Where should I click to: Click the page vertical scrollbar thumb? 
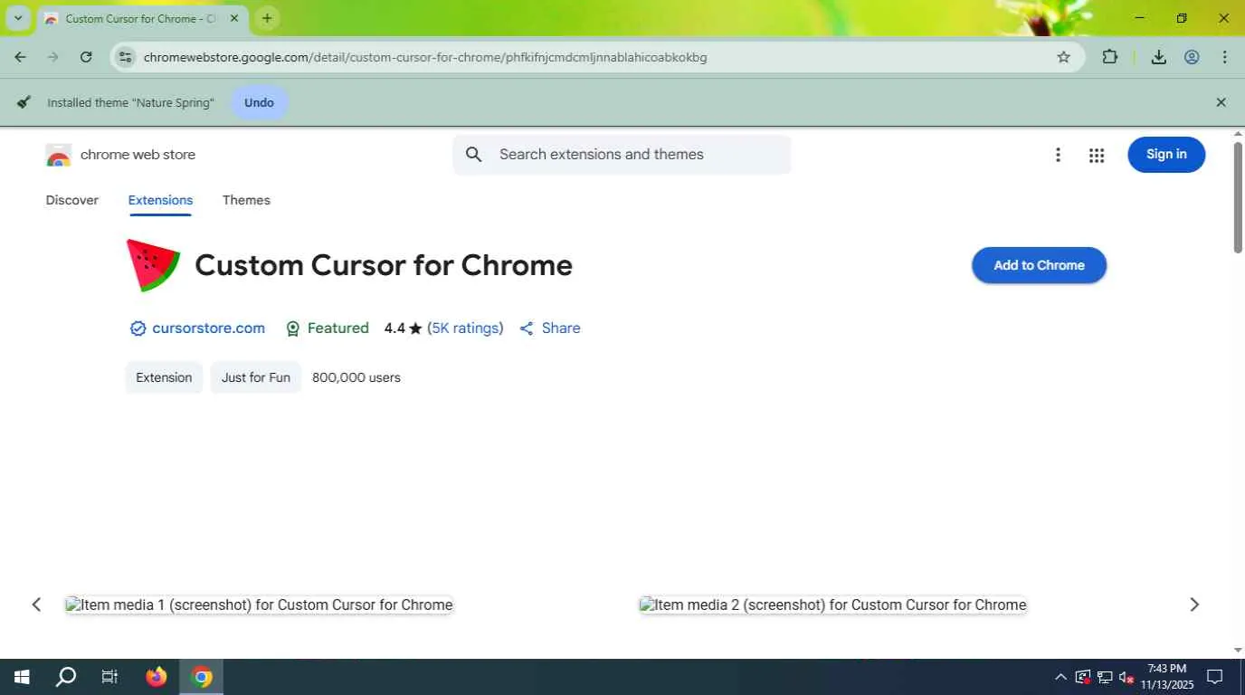pos(1238,197)
